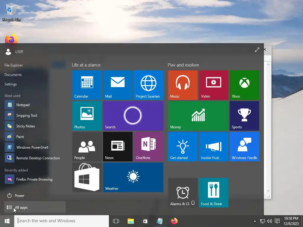Expand Start menu to full screen
The height and width of the screenshot is (227, 303).
[257, 50]
